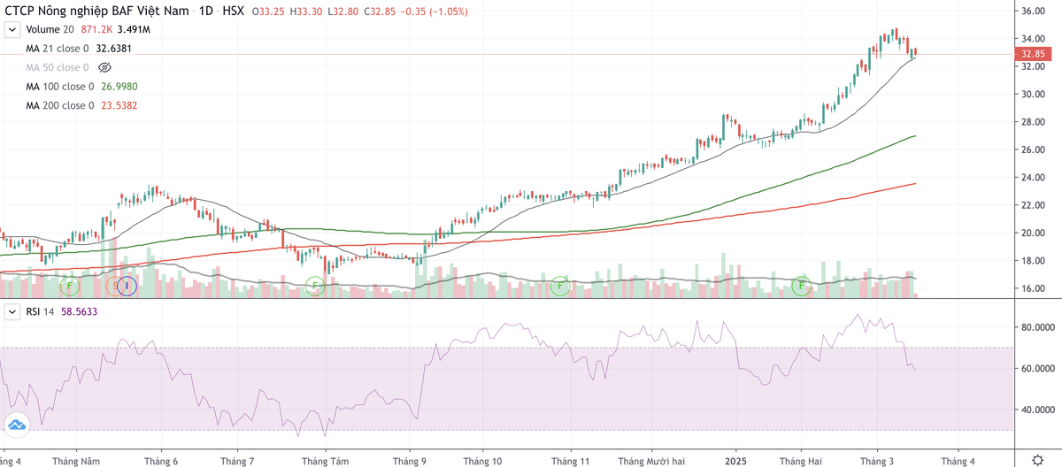Open the green F marker near Tháng 11
The image size is (1062, 467).
point(559,286)
